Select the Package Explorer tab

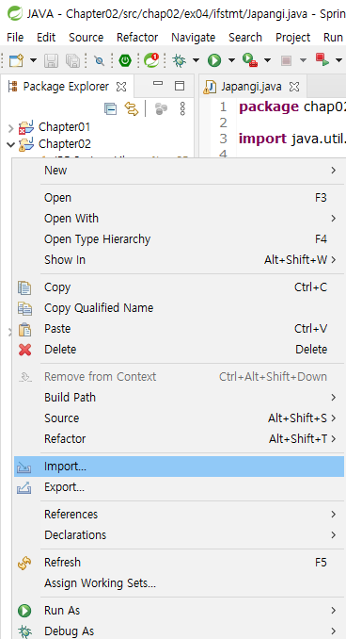click(x=66, y=87)
